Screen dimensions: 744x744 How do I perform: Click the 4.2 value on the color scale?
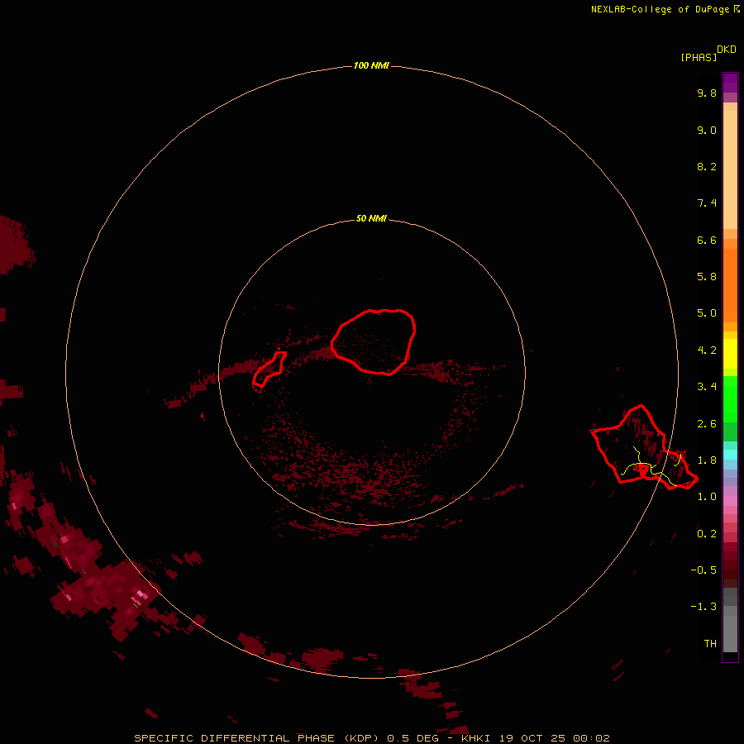(x=707, y=350)
